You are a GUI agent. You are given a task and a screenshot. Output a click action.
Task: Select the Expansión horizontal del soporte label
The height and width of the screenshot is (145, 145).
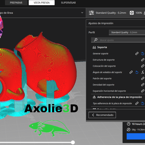[109, 91]
